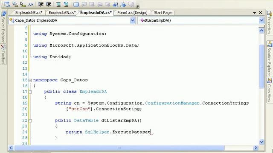Click EmpleadoDA class name on line 17
Viewport: 273px width, 153px height.
coord(93,92)
